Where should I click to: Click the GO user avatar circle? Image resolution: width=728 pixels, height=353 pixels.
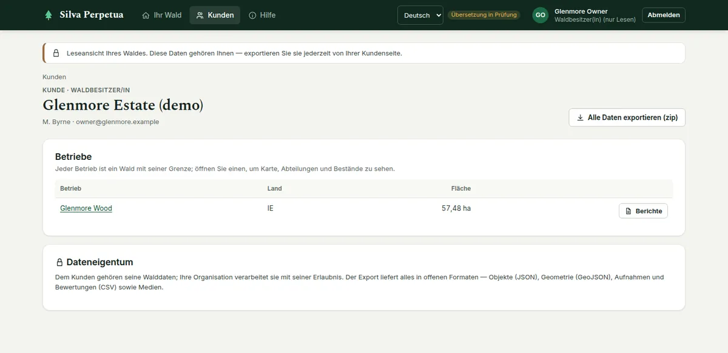[x=541, y=15]
